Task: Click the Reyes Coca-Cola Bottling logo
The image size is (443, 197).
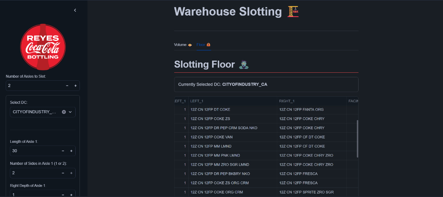Action: [43, 47]
